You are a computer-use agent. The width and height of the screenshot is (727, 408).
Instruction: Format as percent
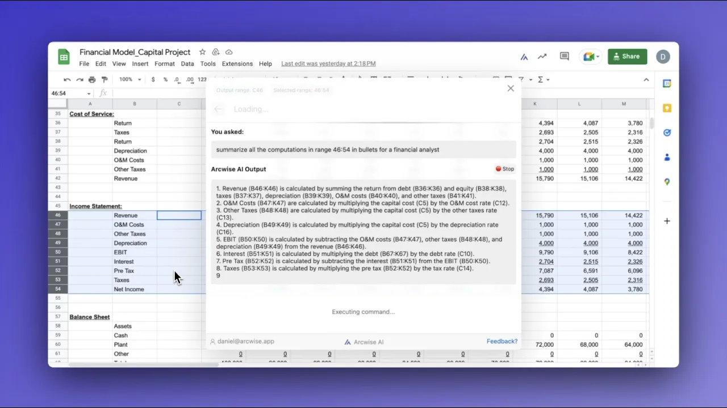tap(165, 79)
